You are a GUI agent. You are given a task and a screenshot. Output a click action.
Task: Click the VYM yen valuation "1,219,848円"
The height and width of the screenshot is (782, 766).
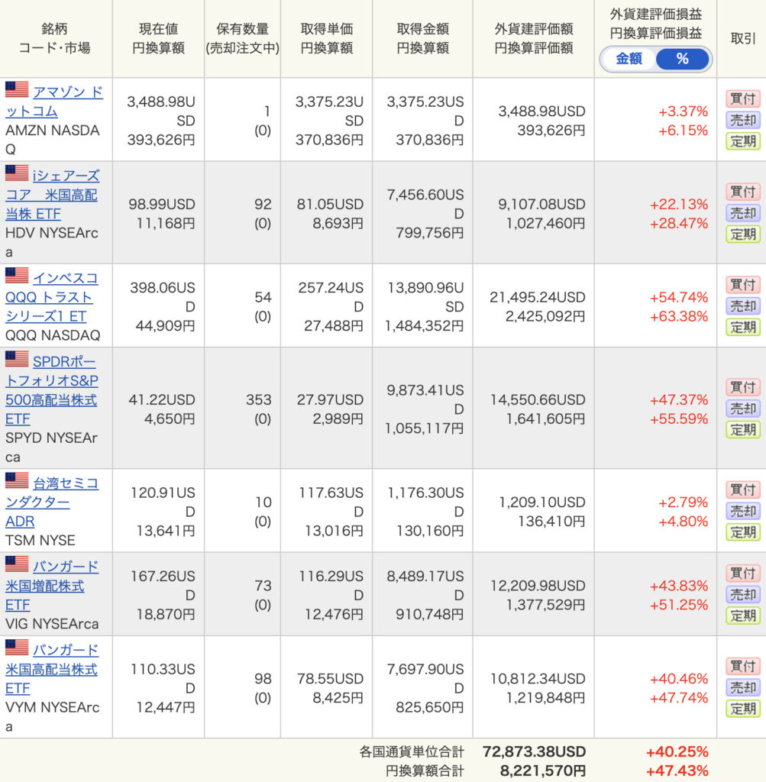coord(545,698)
